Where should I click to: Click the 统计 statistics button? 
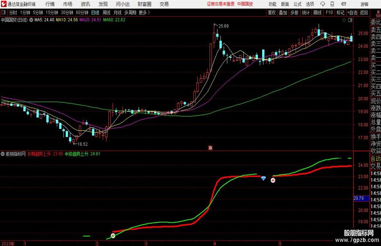point(306,13)
